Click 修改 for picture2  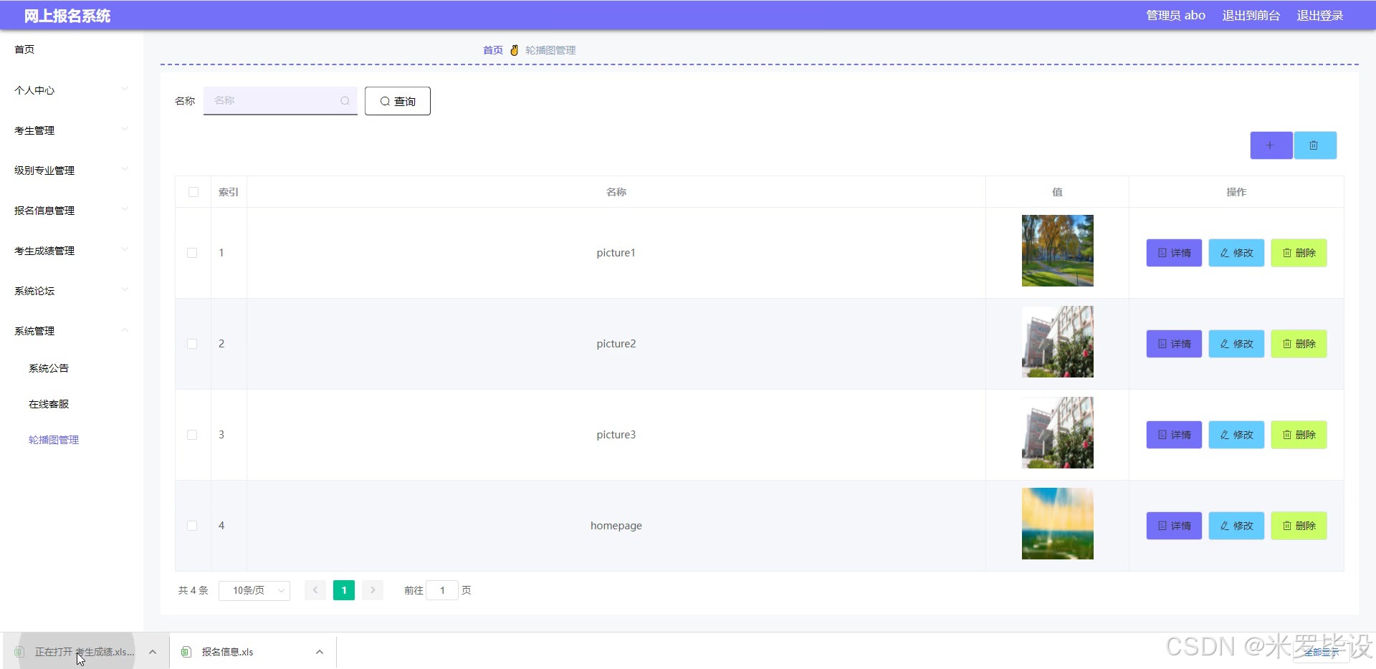click(1236, 344)
